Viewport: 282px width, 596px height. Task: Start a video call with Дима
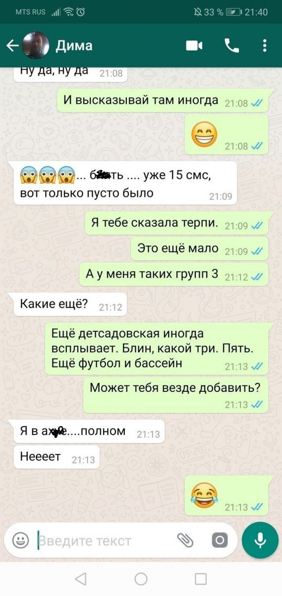(194, 46)
